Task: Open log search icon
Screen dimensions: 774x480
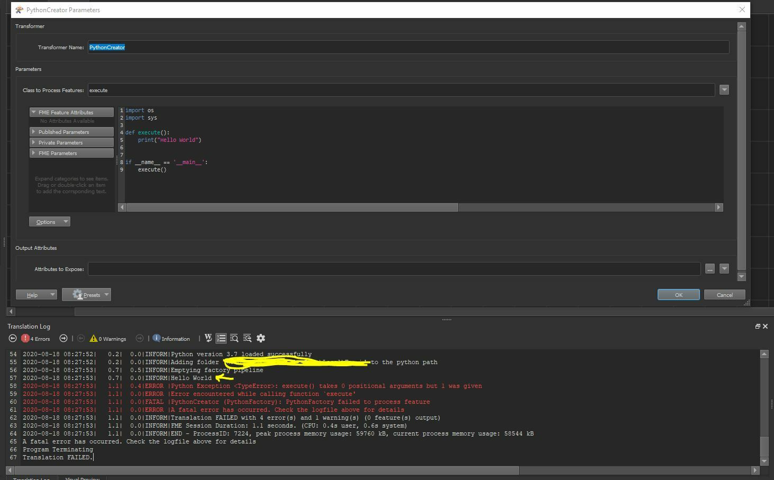Action: [234, 338]
